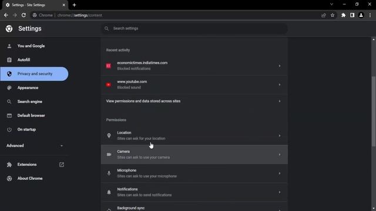Click the YouTube favicon in recent activity
The height and width of the screenshot is (211, 376).
[x=109, y=84]
